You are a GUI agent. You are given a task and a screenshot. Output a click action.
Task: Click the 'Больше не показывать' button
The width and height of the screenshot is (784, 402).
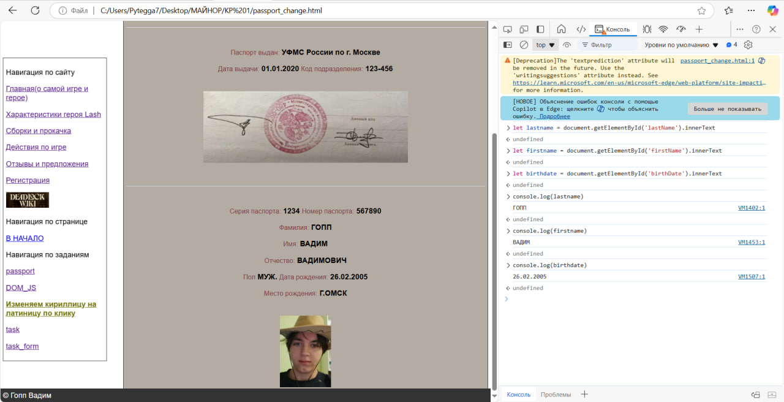[x=727, y=109]
